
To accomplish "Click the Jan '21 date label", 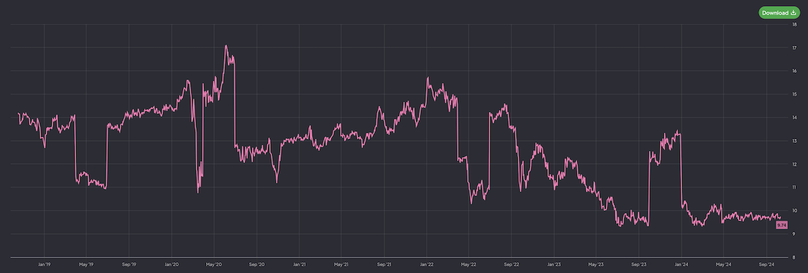I will point(299,266).
